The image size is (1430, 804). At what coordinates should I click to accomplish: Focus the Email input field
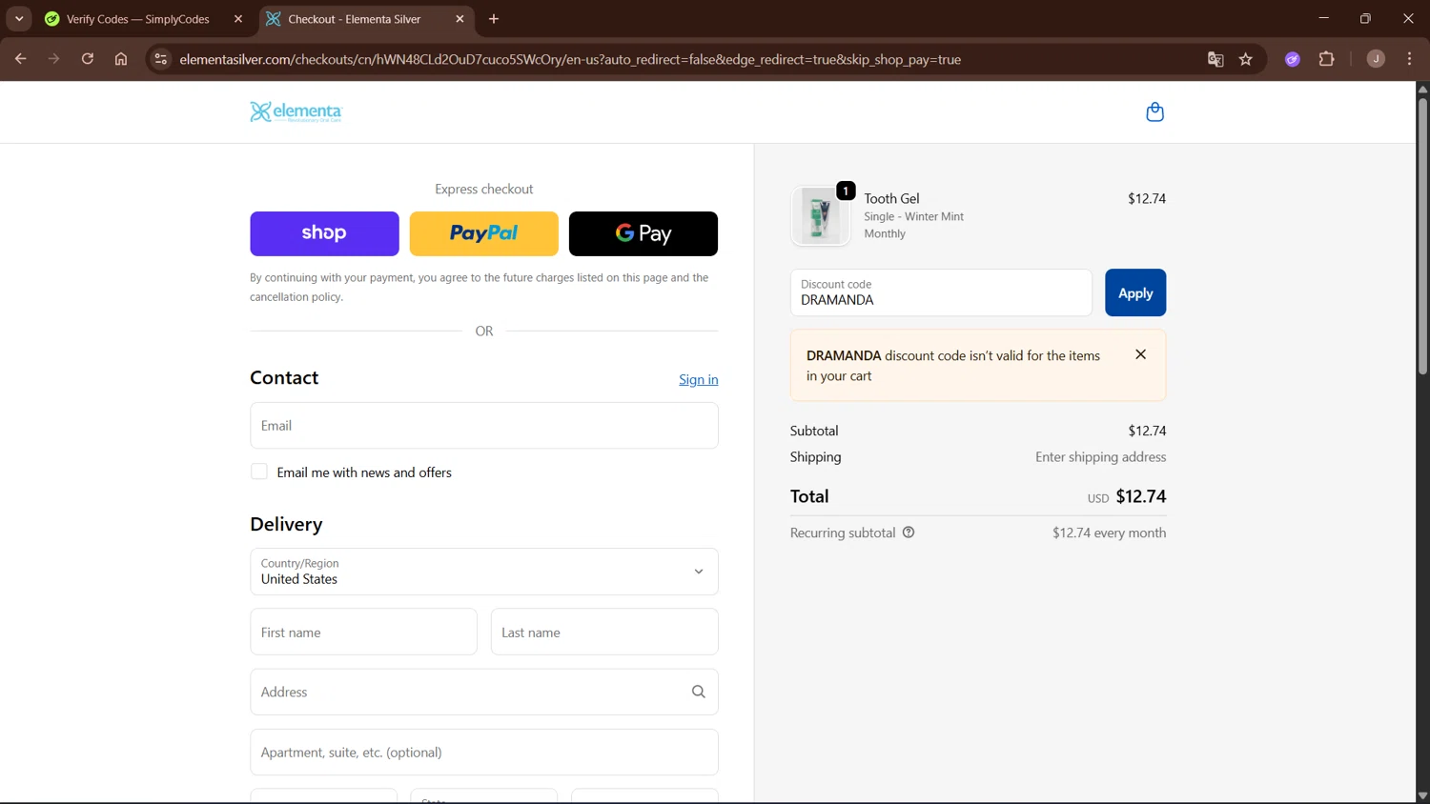pyautogui.click(x=483, y=425)
